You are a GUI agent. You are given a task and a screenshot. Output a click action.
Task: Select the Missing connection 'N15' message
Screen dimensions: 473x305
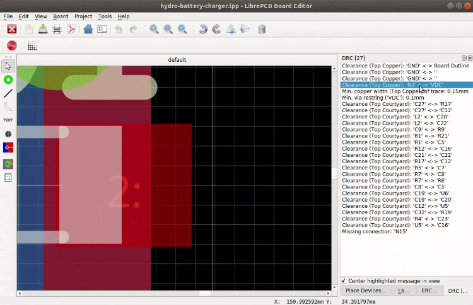click(374, 231)
